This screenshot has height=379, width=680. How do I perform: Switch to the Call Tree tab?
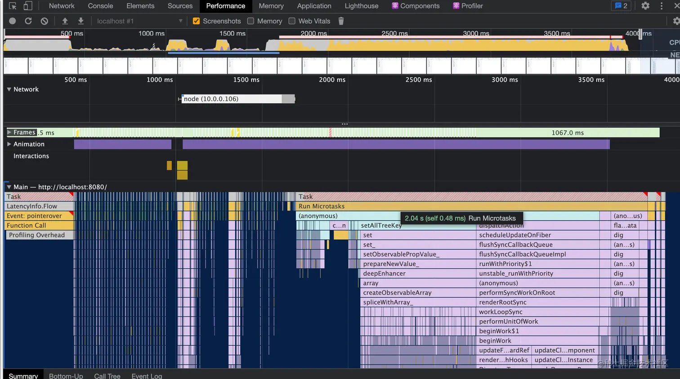pos(107,375)
